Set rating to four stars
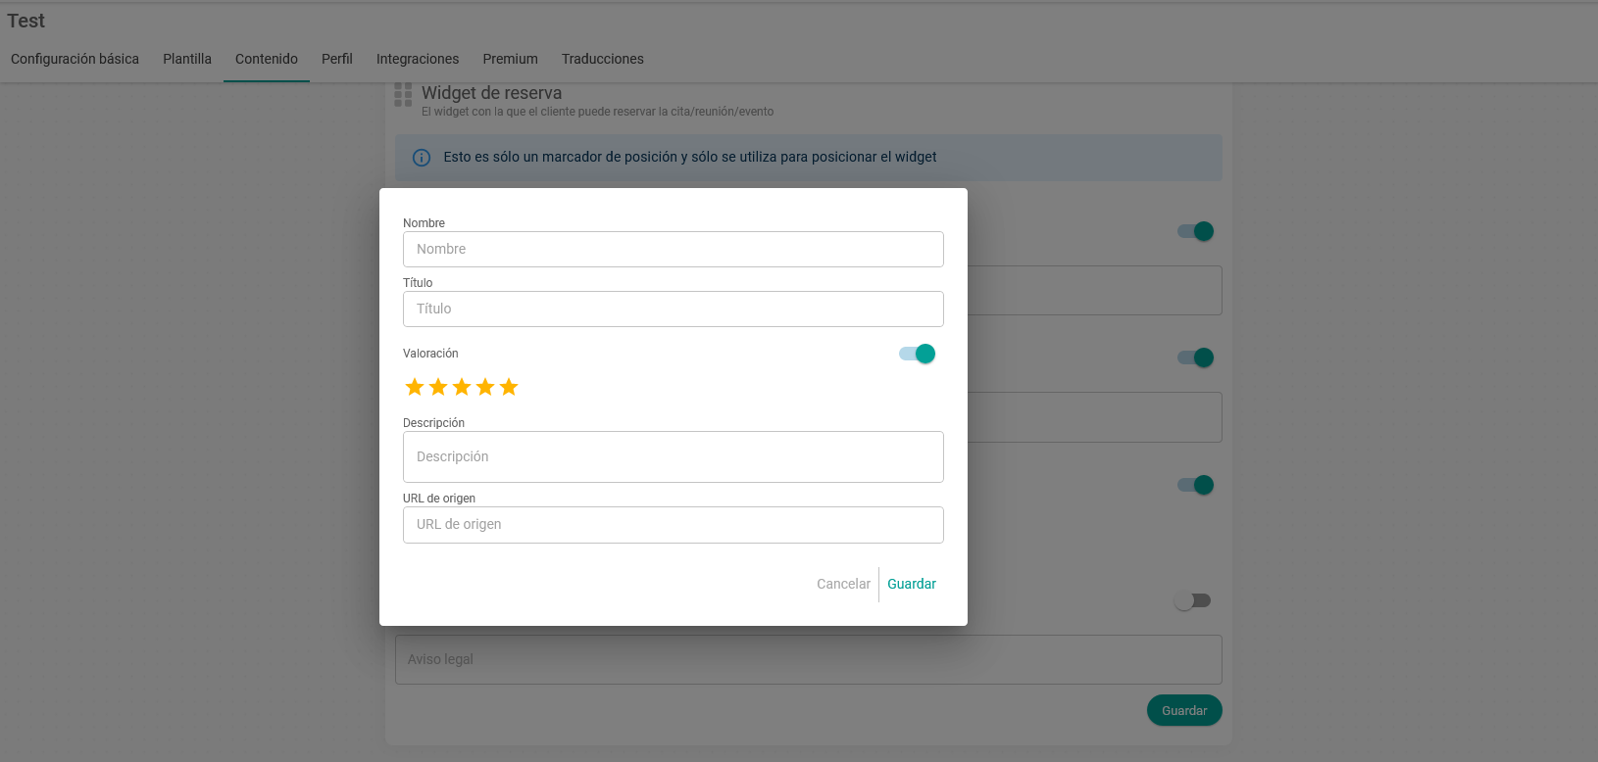The width and height of the screenshot is (1598, 762). click(485, 387)
